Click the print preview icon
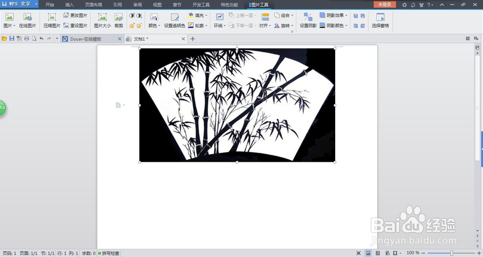This screenshot has height=257, width=483. [x=34, y=39]
